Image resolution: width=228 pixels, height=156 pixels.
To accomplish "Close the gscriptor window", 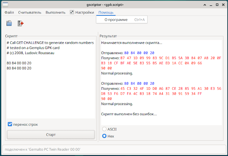I will tap(223, 5).
